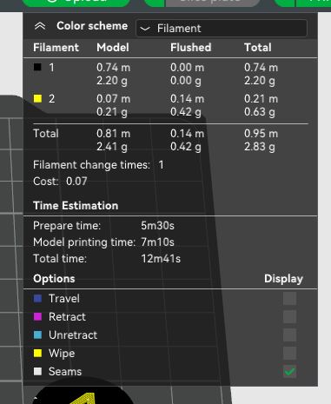Click the Options section heading
This screenshot has height=404, width=331.
(54, 279)
